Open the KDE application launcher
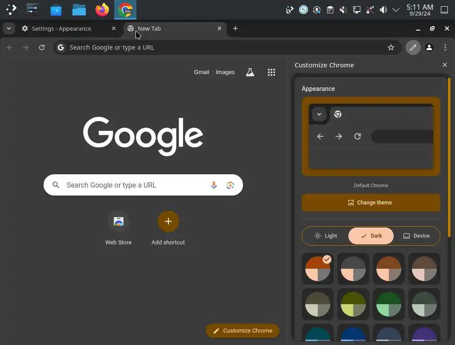 (x=11, y=10)
